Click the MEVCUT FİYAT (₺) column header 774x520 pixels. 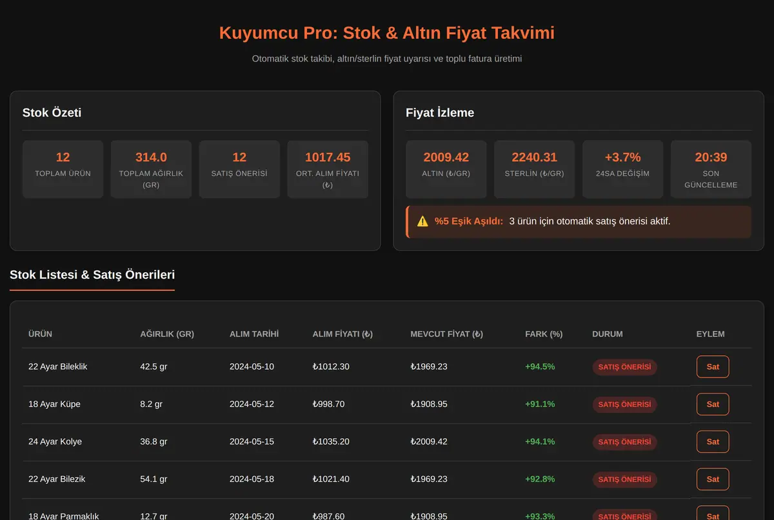click(x=446, y=334)
